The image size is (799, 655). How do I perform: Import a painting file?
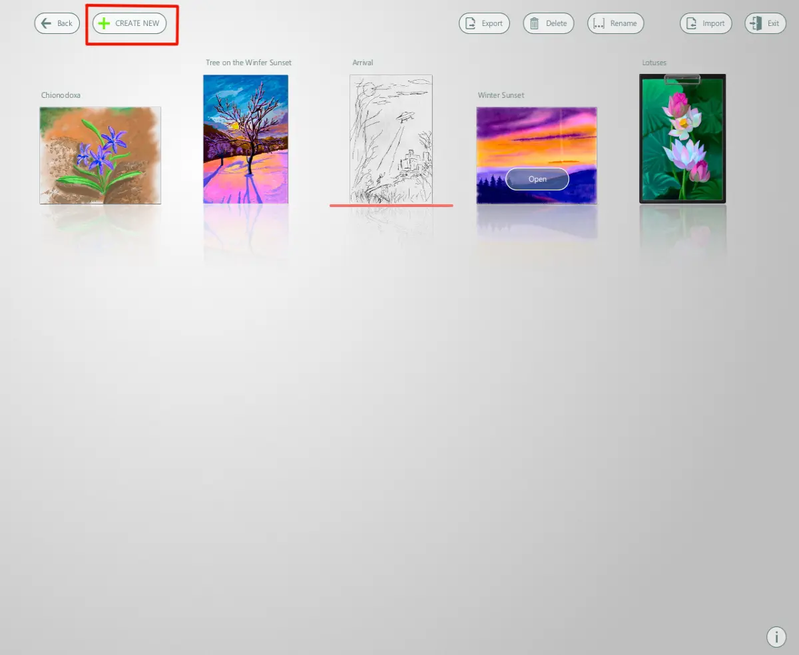[x=706, y=23]
